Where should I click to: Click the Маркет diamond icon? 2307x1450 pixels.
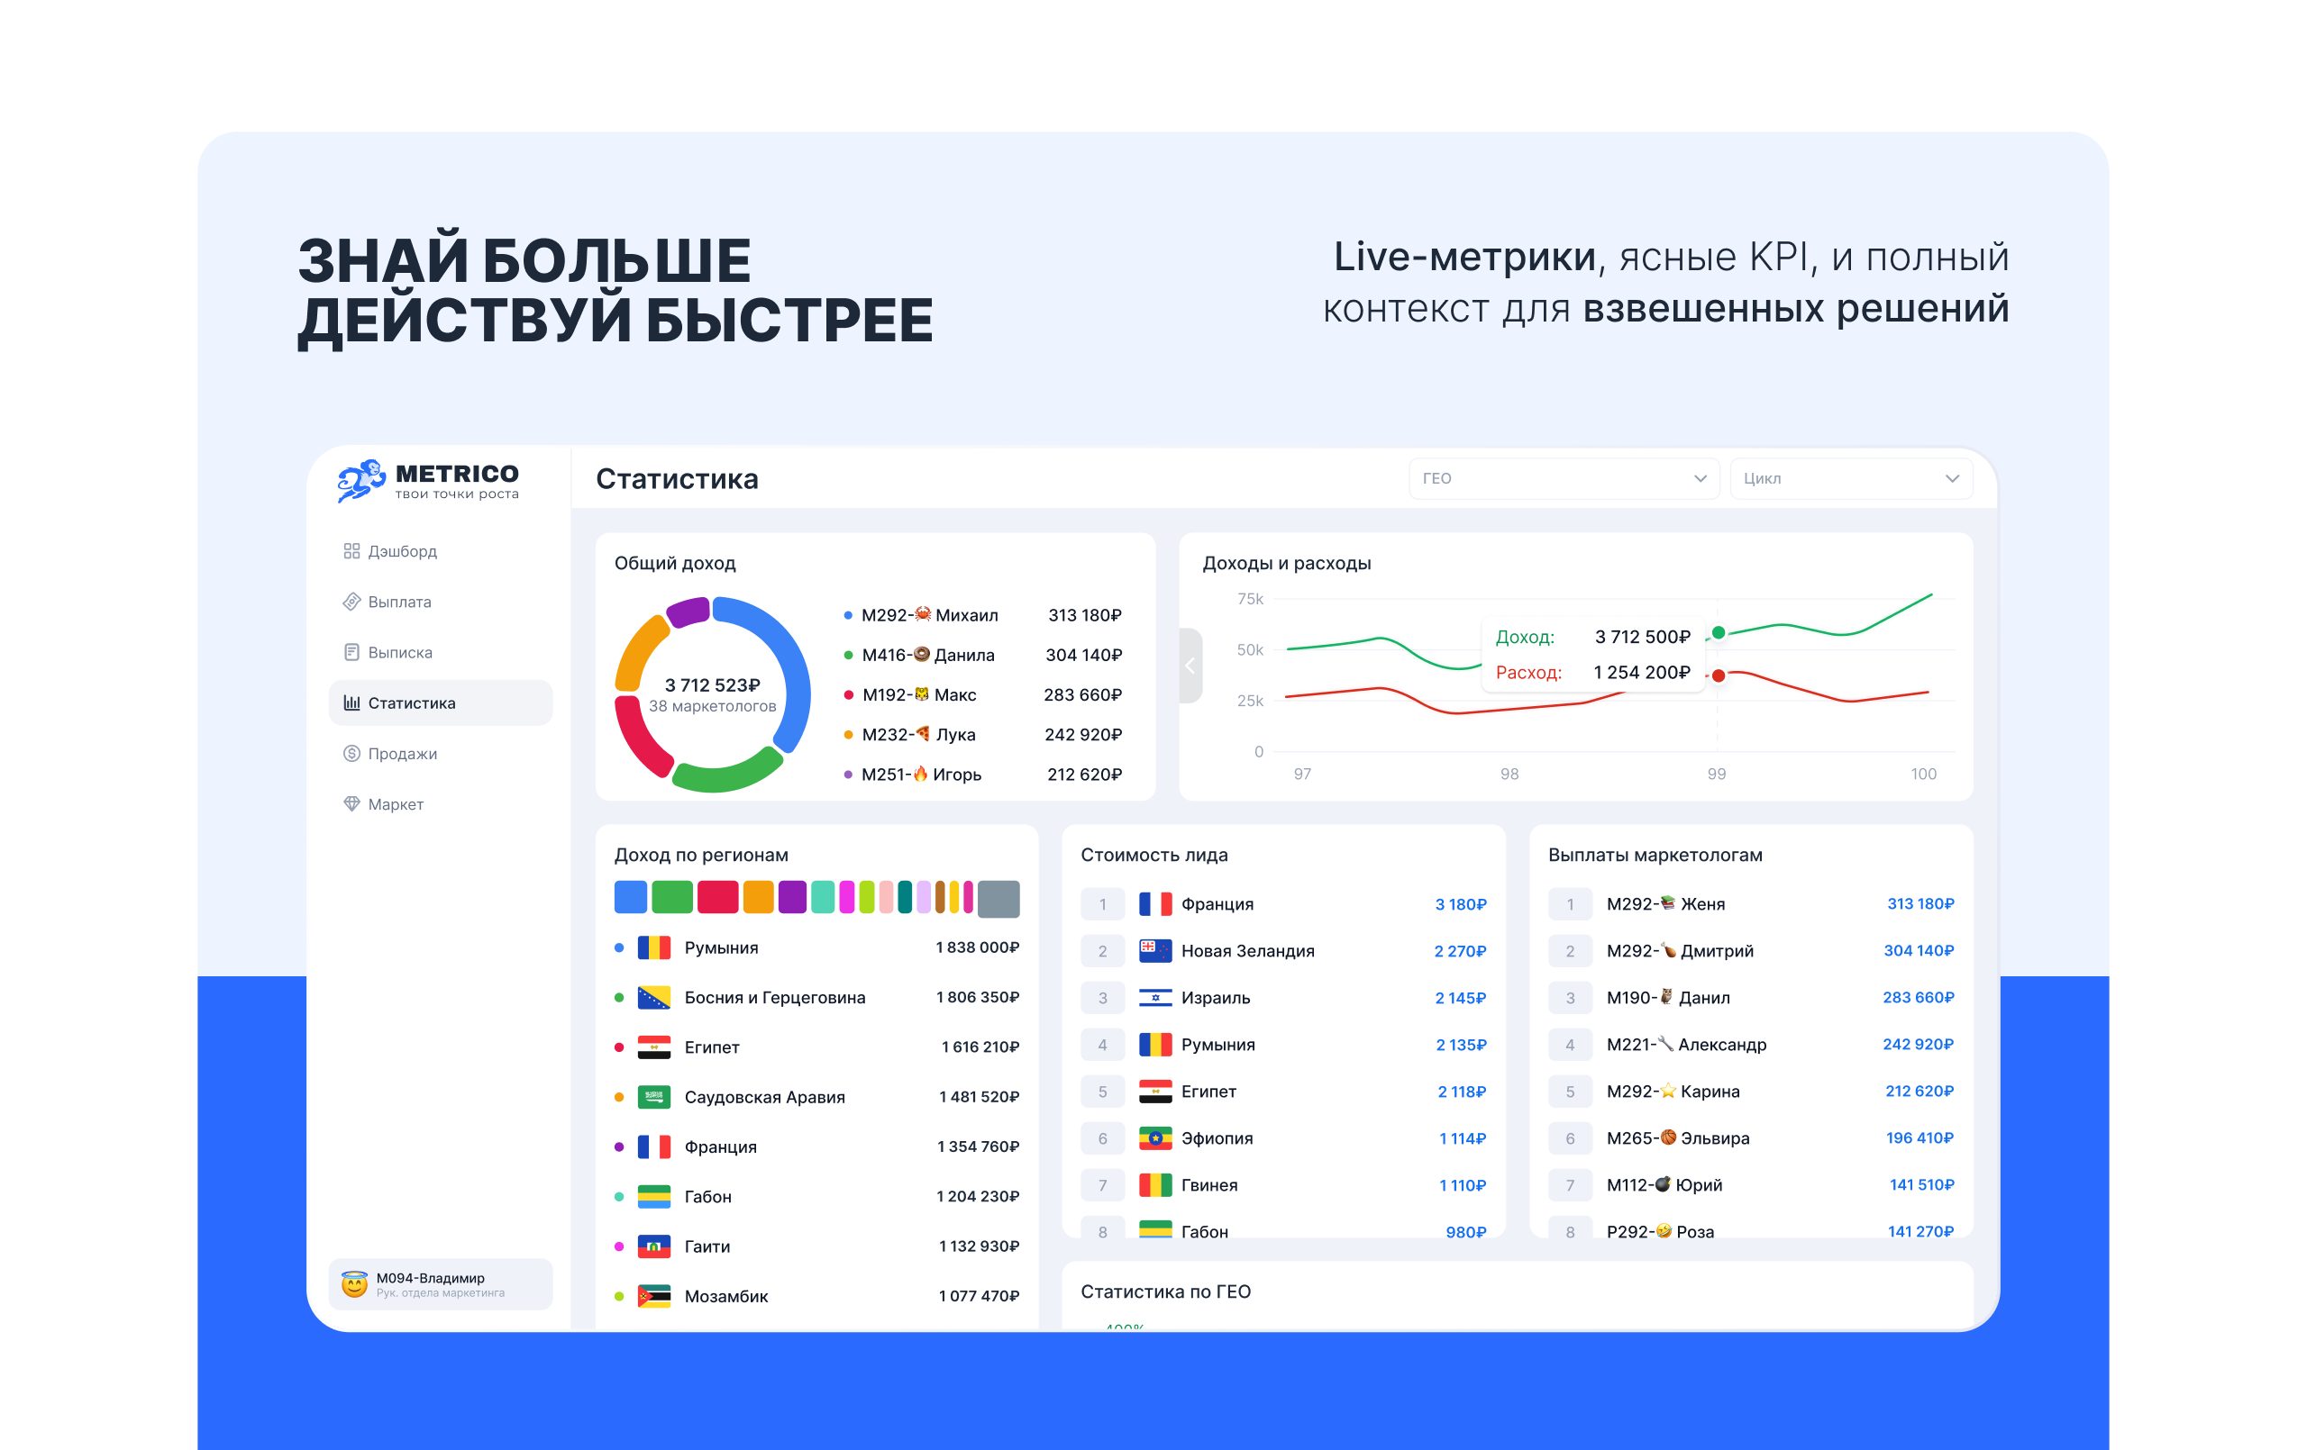click(351, 803)
